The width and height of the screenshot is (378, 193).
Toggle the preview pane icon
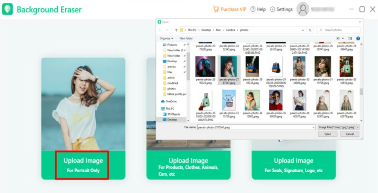coord(350,38)
